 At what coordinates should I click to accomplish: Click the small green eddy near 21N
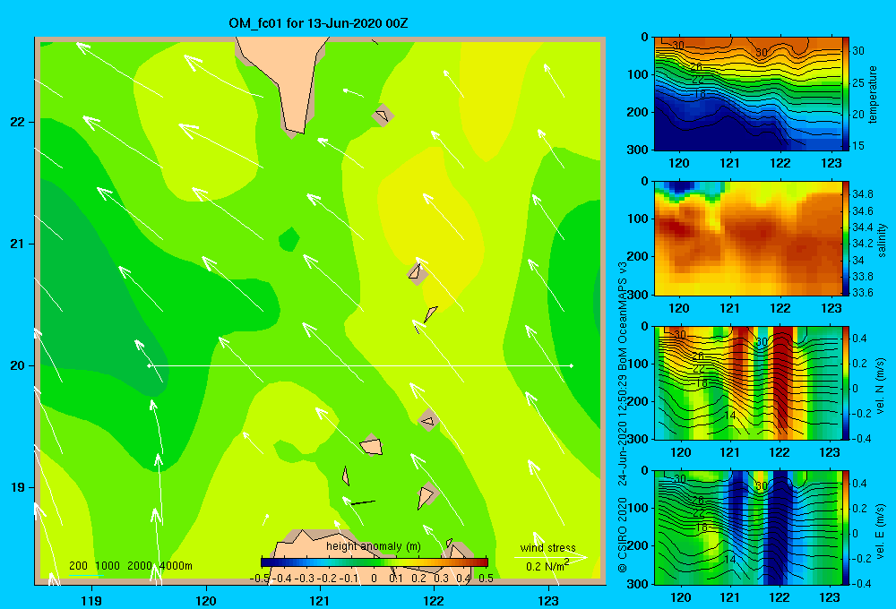[x=289, y=239]
